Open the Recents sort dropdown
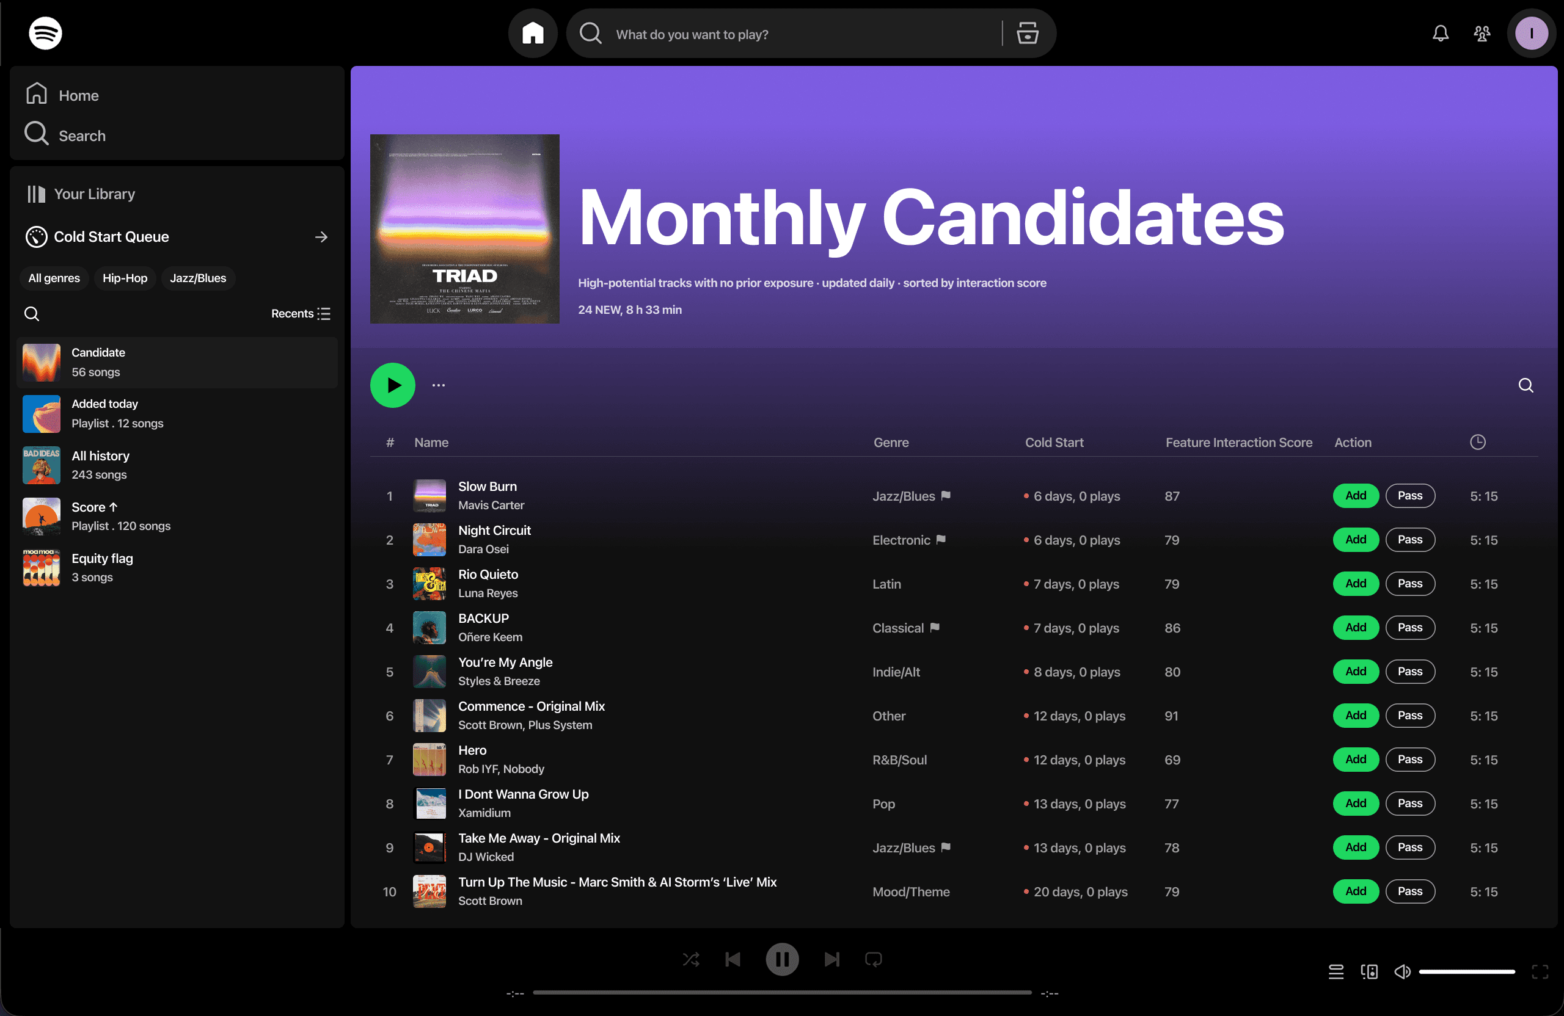Image resolution: width=1564 pixels, height=1016 pixels. pos(301,313)
